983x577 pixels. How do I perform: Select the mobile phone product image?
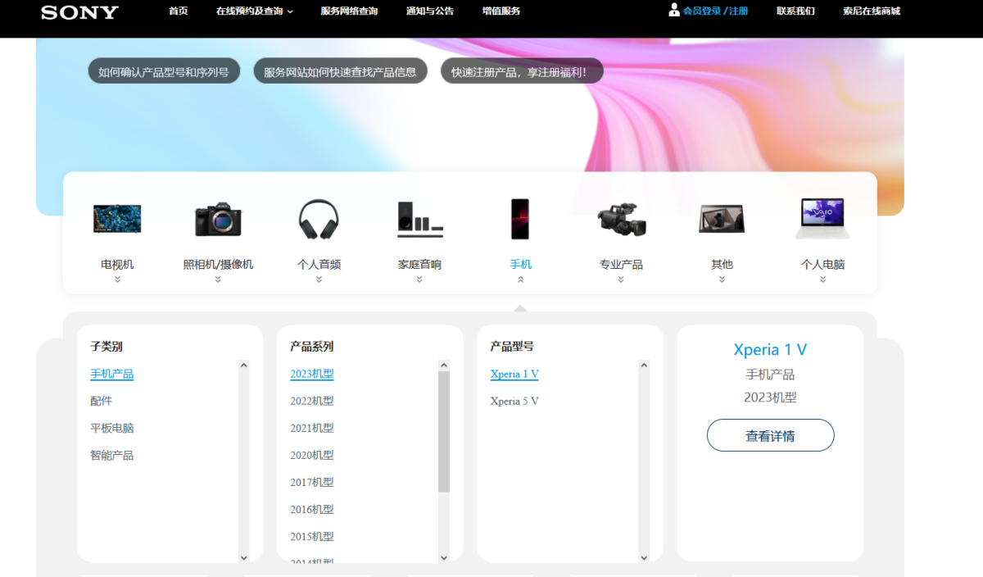pyautogui.click(x=520, y=219)
